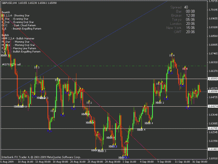Click the 'M_Star - Morning Star' legend entry
This screenshot has width=218, height=164.
pos(16,42)
